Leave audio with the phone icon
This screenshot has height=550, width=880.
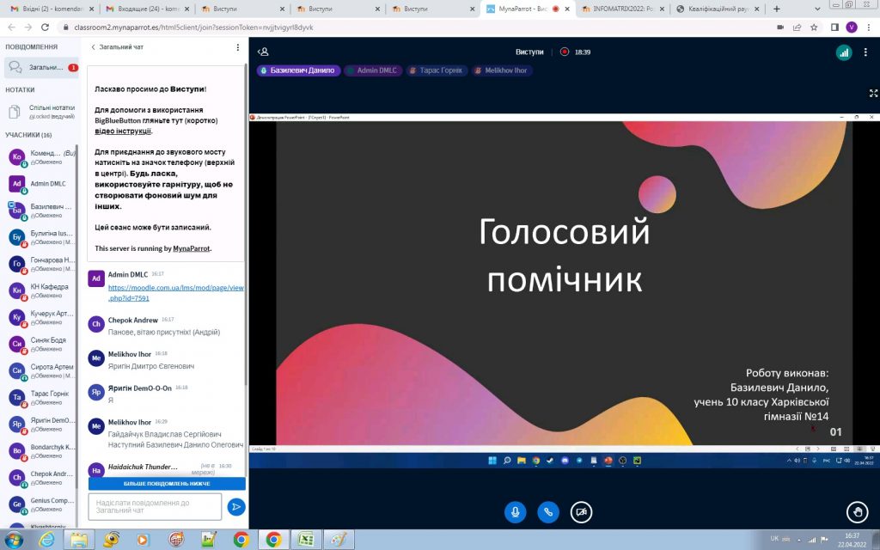pyautogui.click(x=548, y=512)
